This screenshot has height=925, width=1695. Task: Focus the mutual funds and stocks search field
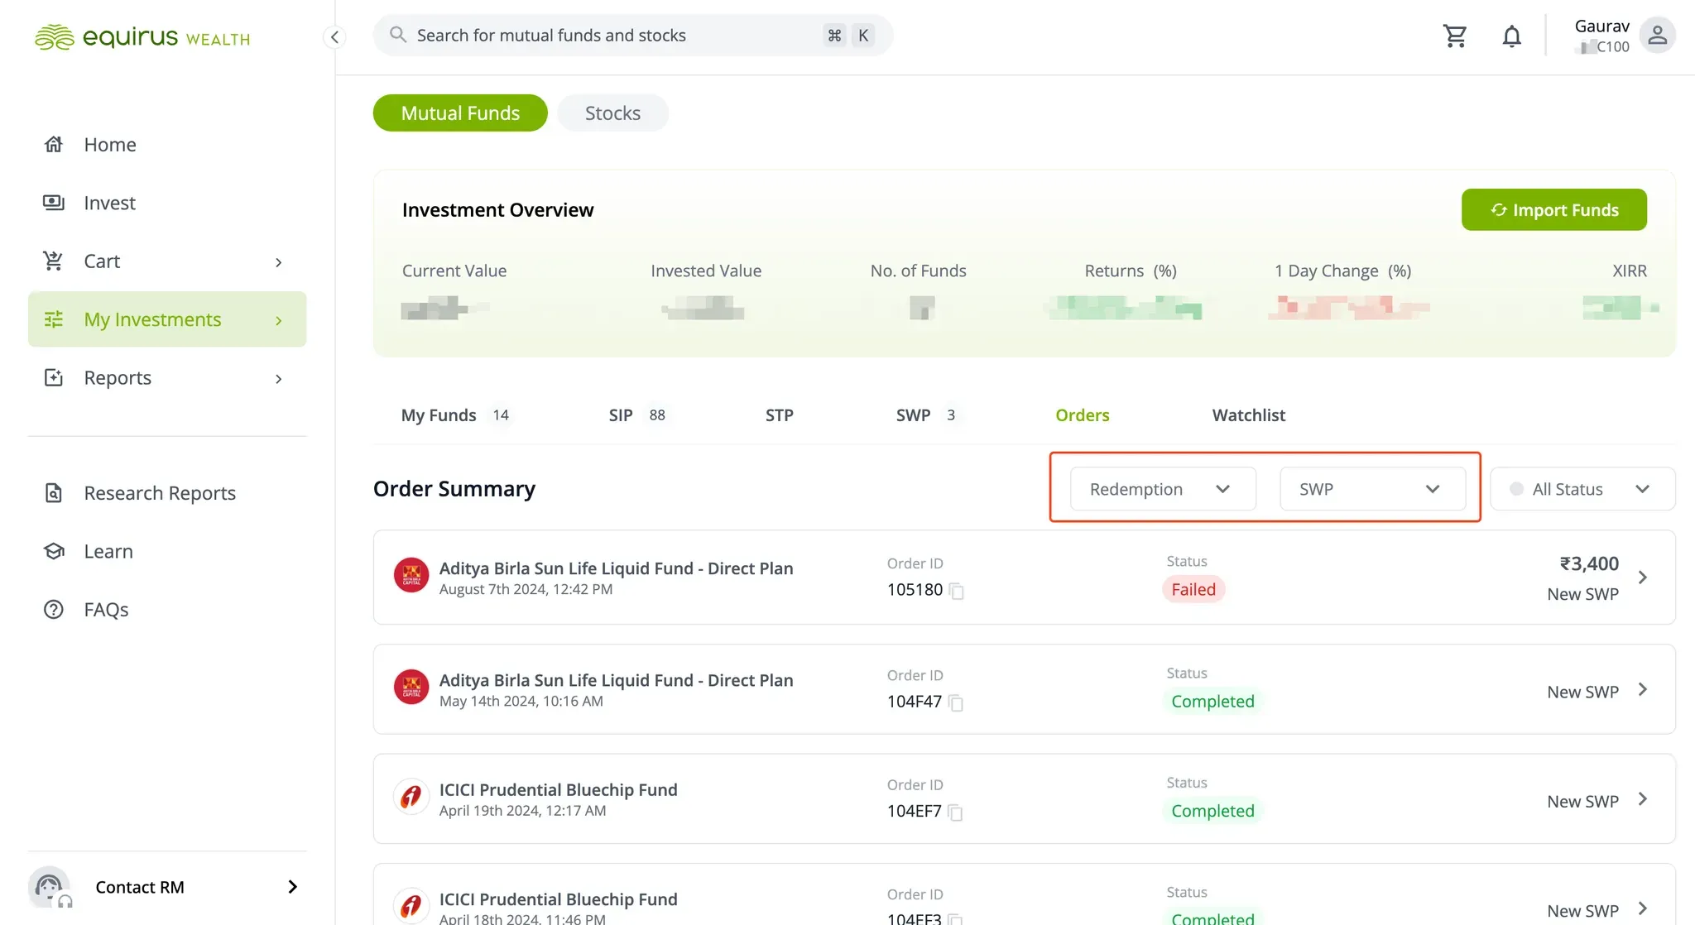coord(633,35)
